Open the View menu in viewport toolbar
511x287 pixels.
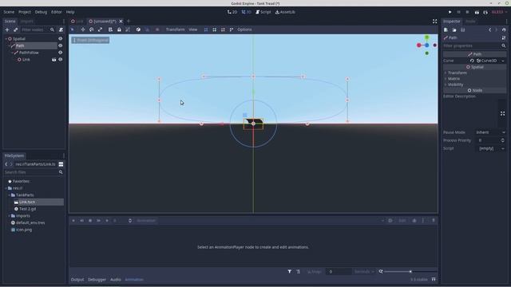click(193, 29)
